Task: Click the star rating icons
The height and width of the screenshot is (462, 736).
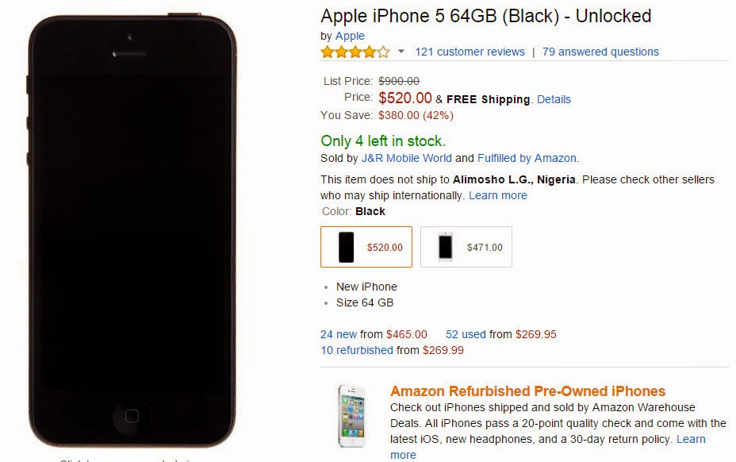Action: point(355,52)
